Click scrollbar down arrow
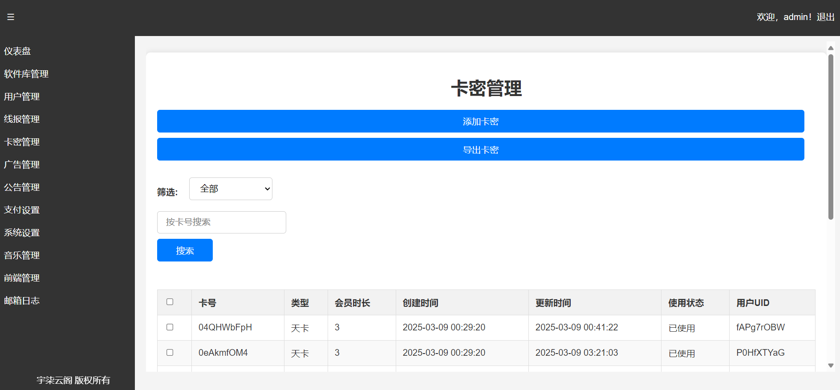 (x=831, y=366)
